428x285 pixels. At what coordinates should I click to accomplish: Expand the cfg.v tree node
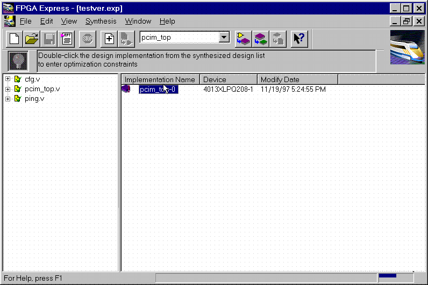coord(8,79)
